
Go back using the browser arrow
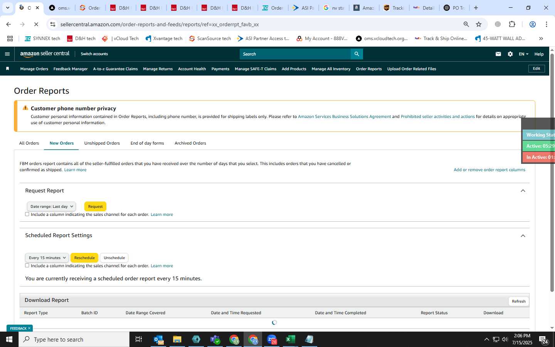8,24
